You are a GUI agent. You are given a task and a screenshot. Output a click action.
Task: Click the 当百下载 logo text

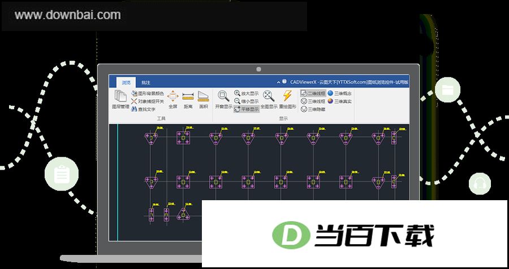pos(374,235)
